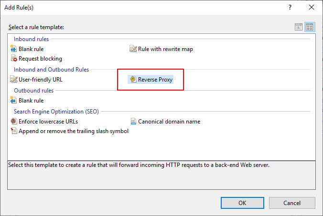Select the Request blocking template icon
The height and width of the screenshot is (216, 323).
(x=13, y=59)
